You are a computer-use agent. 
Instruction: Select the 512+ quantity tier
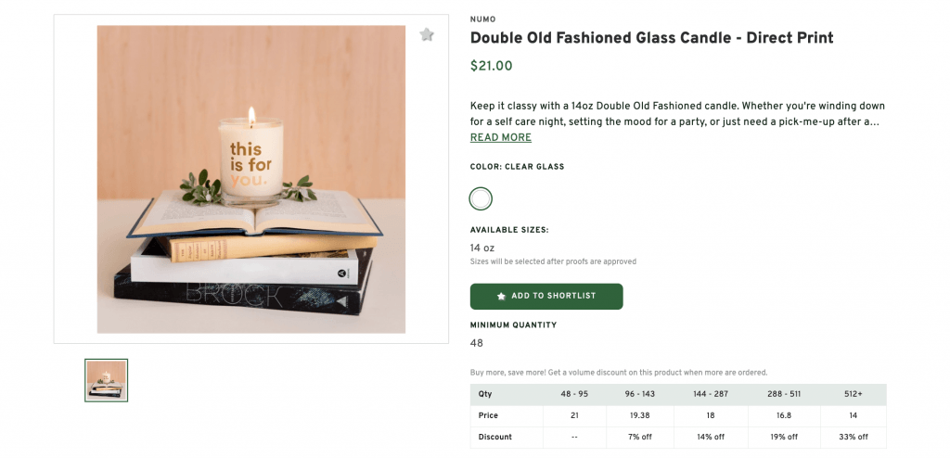[851, 394]
